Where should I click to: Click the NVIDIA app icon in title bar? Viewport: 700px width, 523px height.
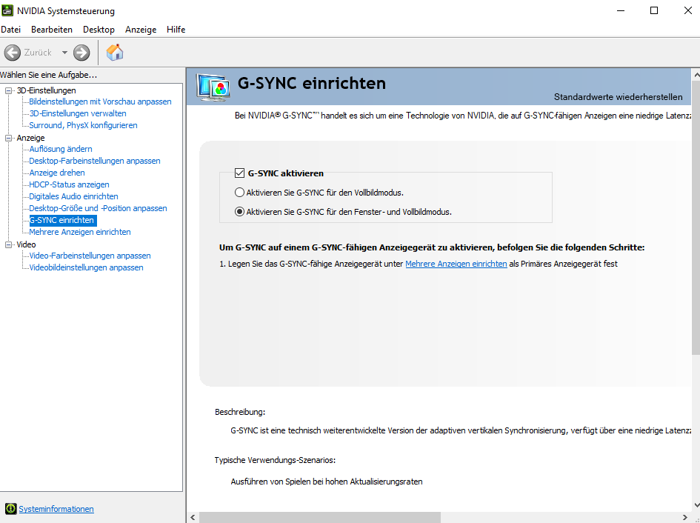(7, 10)
